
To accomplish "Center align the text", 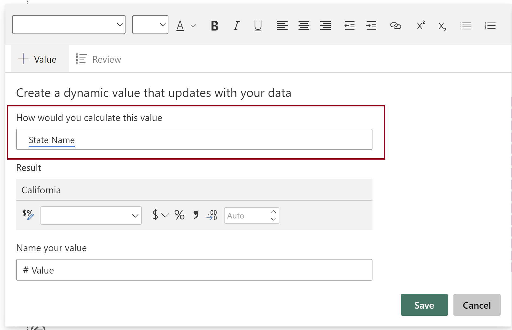I will tap(304, 26).
